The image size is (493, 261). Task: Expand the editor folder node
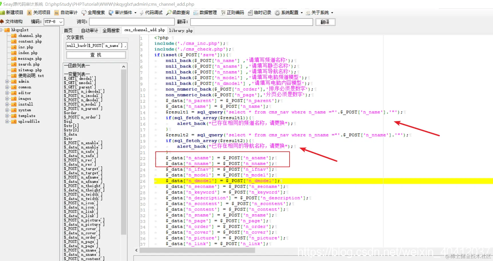click(7, 93)
